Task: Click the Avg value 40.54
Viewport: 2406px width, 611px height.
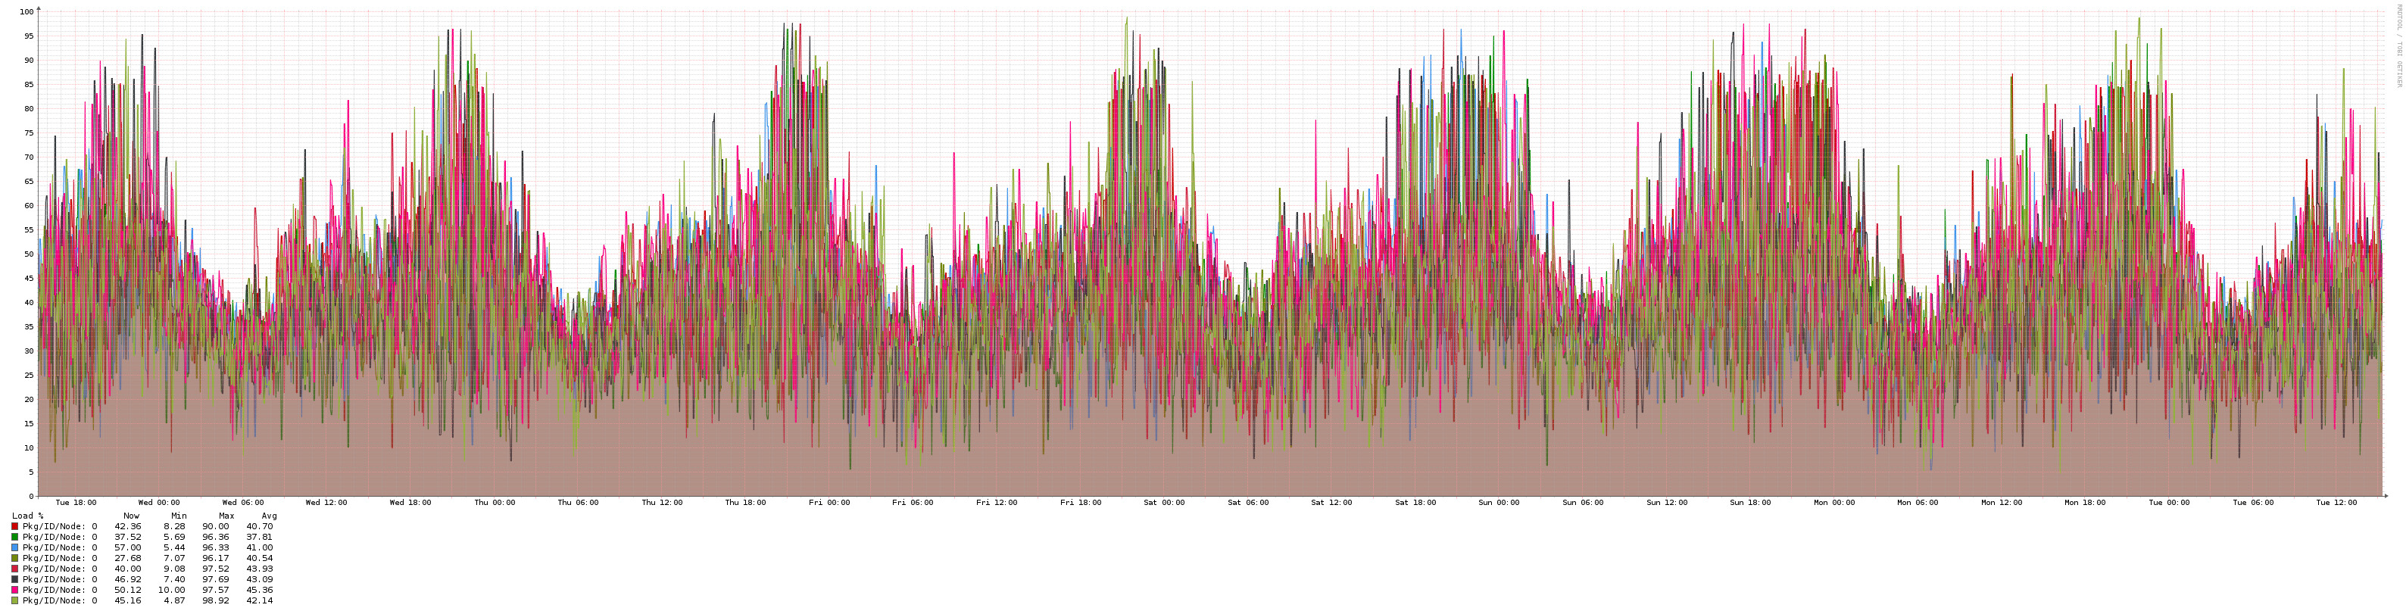Action: (x=260, y=559)
